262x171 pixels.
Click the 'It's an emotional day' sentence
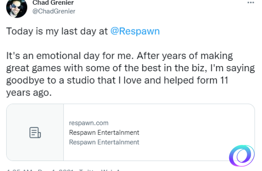click(x=70, y=56)
